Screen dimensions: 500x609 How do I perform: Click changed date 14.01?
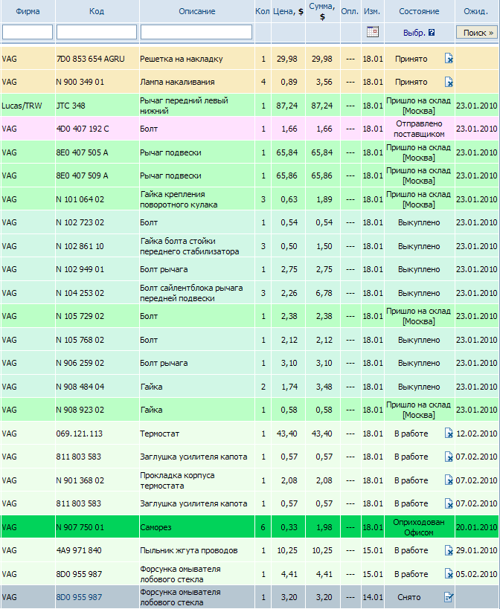pos(373,597)
